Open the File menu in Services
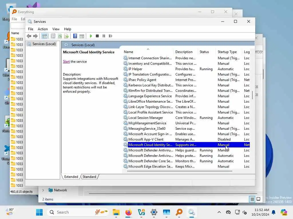Image resolution: width=293 pixels, height=219 pixels. click(x=31, y=29)
